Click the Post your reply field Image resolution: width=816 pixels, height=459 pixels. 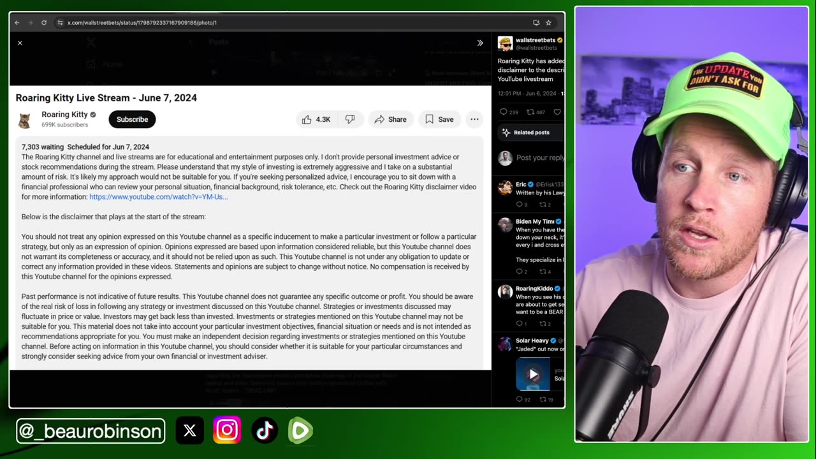[540, 157]
